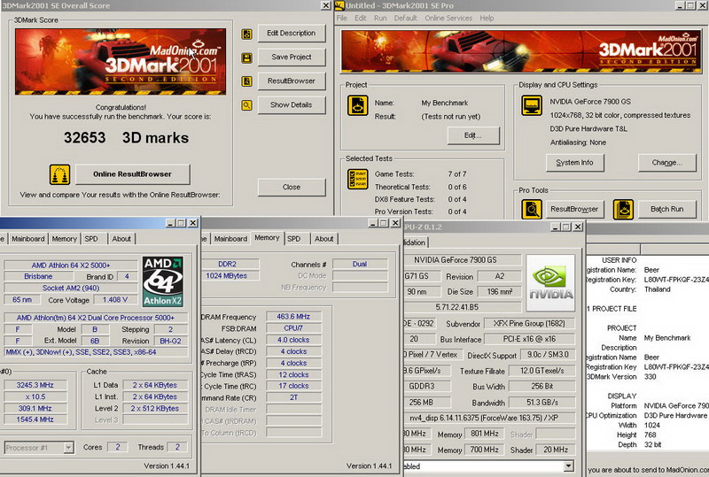Switch to the SPD tab in the CPU window
This screenshot has height=477, width=709.
[91, 239]
